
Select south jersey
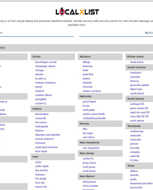pyautogui.click(x=89, y=171)
